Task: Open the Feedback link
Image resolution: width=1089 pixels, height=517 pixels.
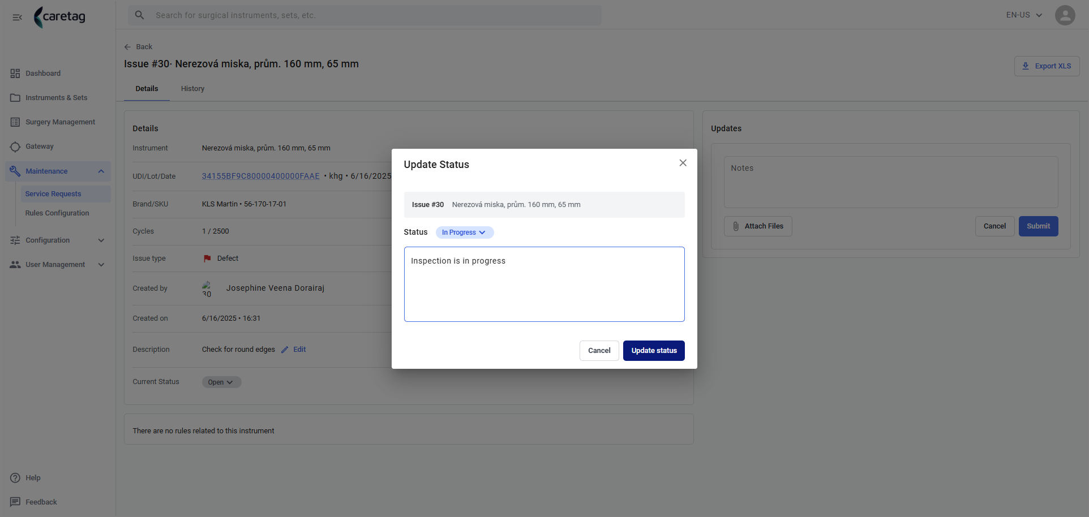Action: [41, 502]
